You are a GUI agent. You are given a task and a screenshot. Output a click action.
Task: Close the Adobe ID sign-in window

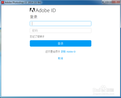pos(116,2)
